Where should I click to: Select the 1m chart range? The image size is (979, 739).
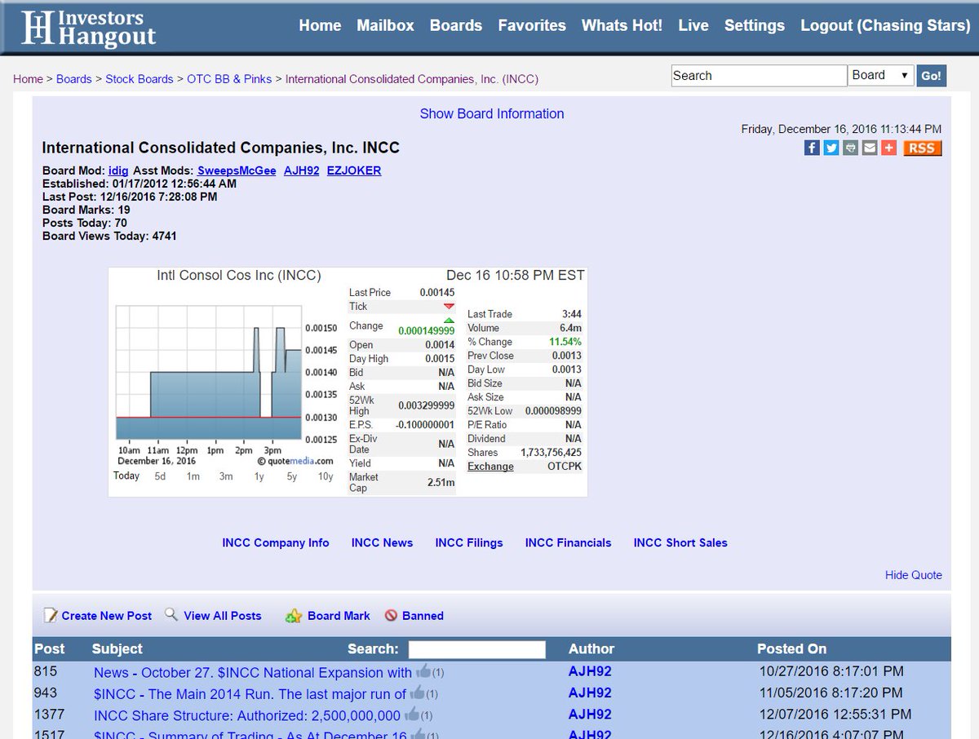193,476
